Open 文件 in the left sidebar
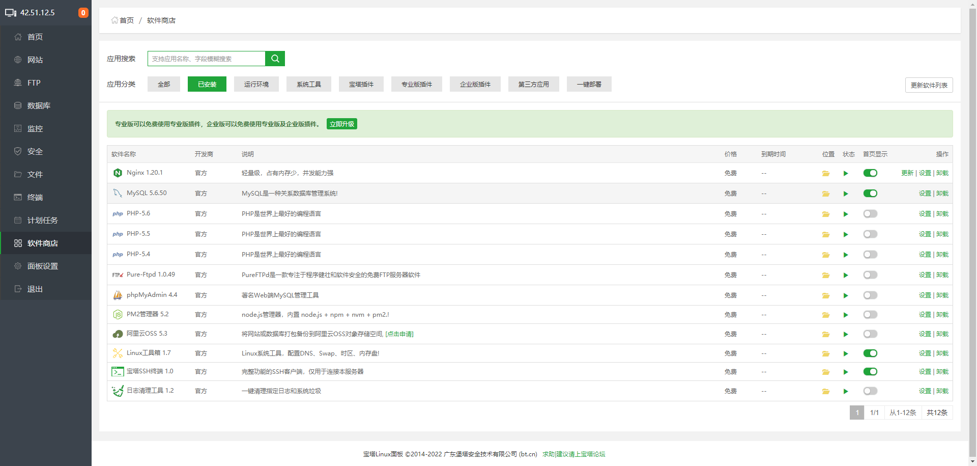This screenshot has height=466, width=977. pos(35,175)
